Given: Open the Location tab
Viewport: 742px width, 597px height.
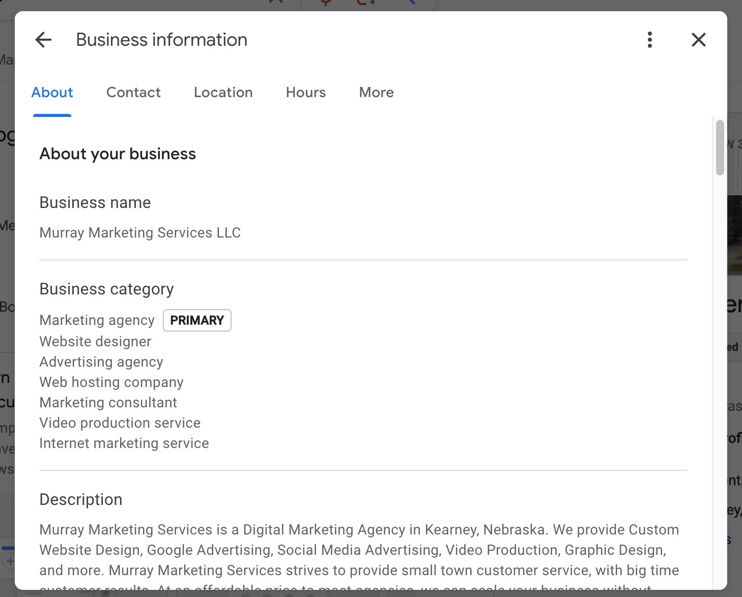Looking at the screenshot, I should point(223,93).
